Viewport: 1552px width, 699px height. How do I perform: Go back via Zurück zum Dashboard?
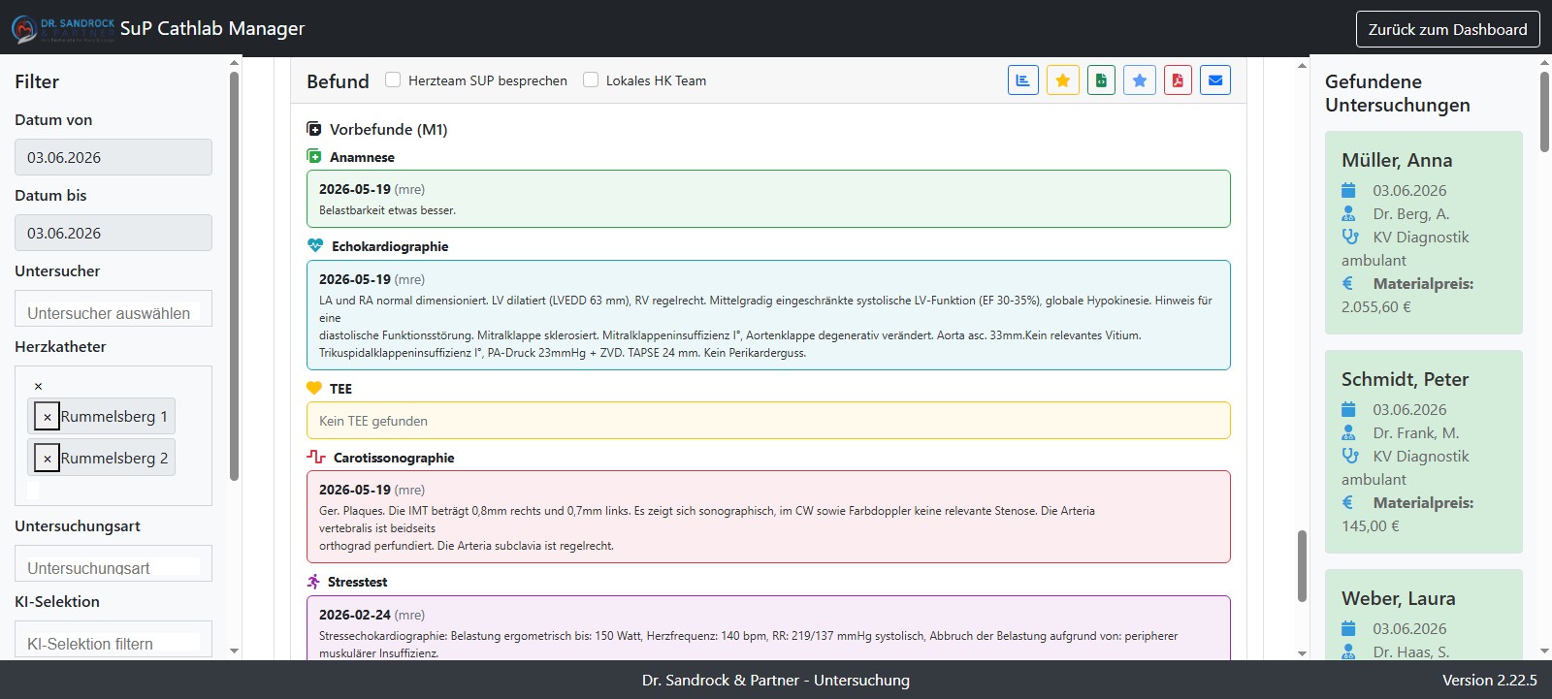(1447, 29)
